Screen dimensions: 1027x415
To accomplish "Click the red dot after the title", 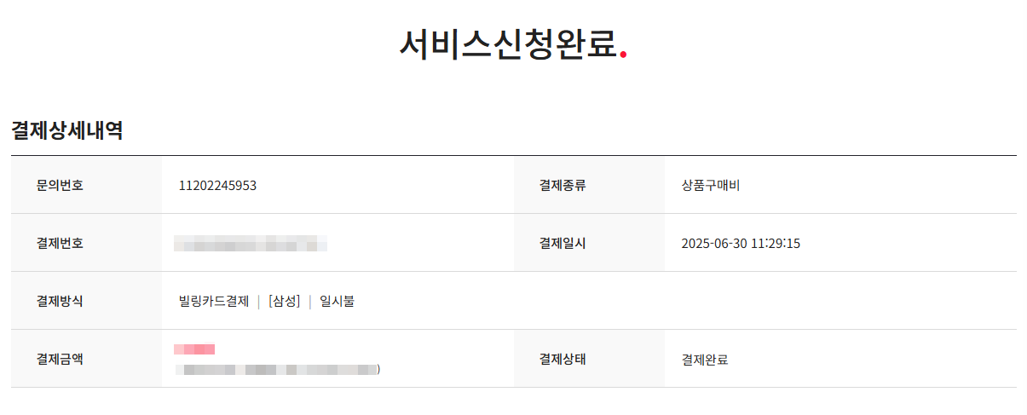I will 624,55.
